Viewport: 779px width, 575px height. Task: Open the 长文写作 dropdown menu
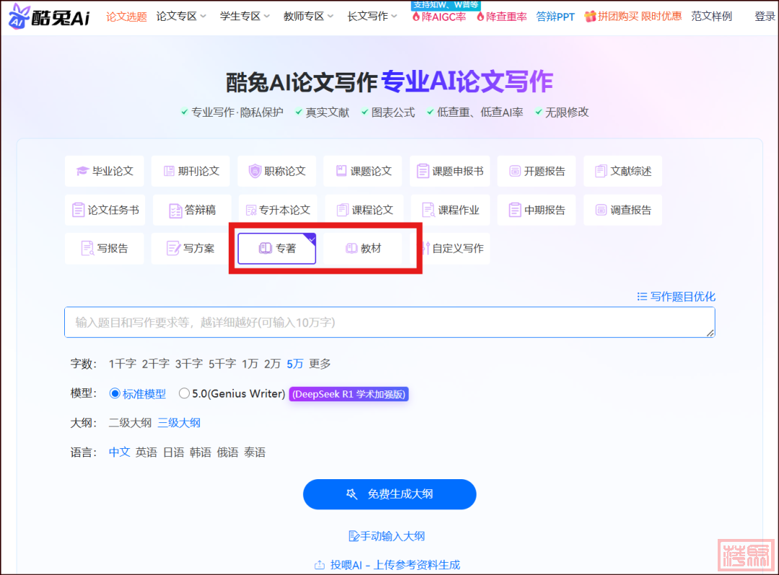tap(371, 17)
